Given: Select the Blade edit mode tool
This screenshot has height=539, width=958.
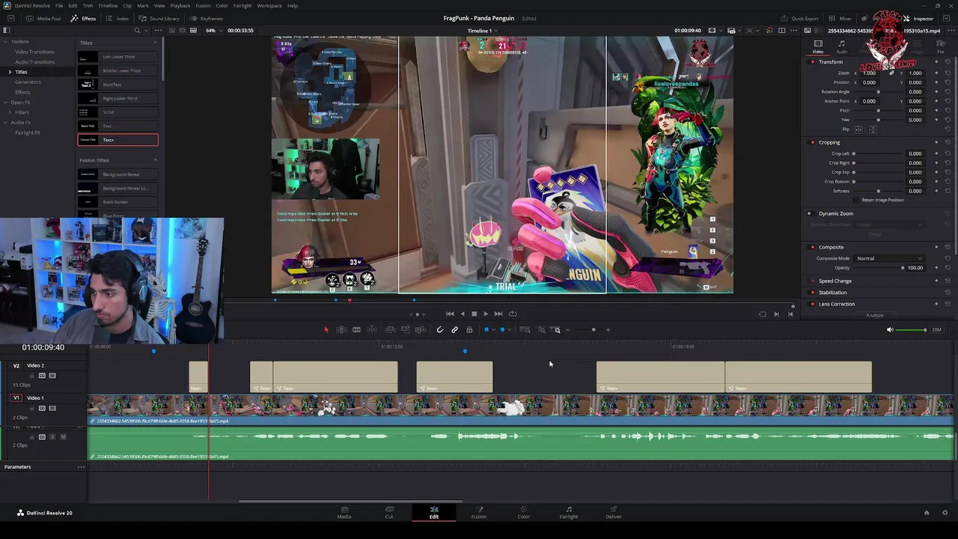Looking at the screenshot, I should click(x=356, y=329).
